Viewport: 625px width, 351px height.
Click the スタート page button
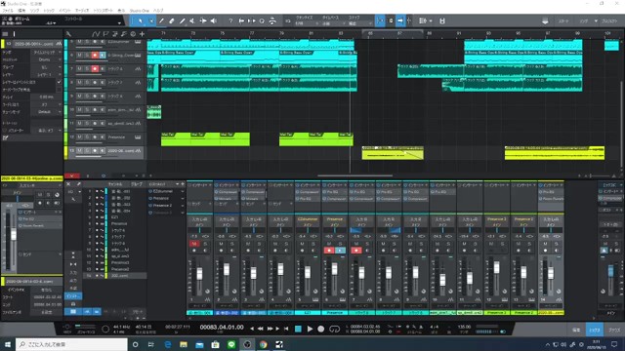click(563, 21)
